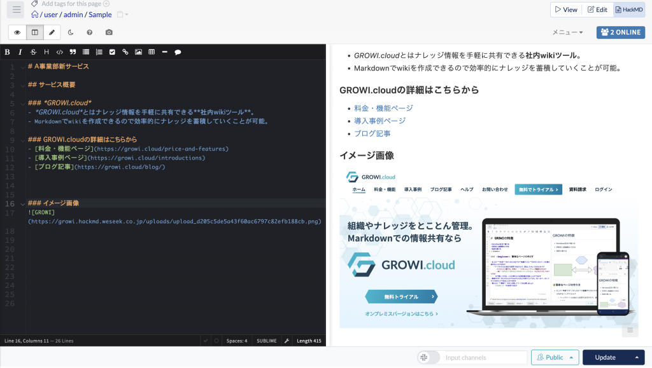Open editor settings wrench icon
This screenshot has height=368, width=652.
tap(287, 341)
